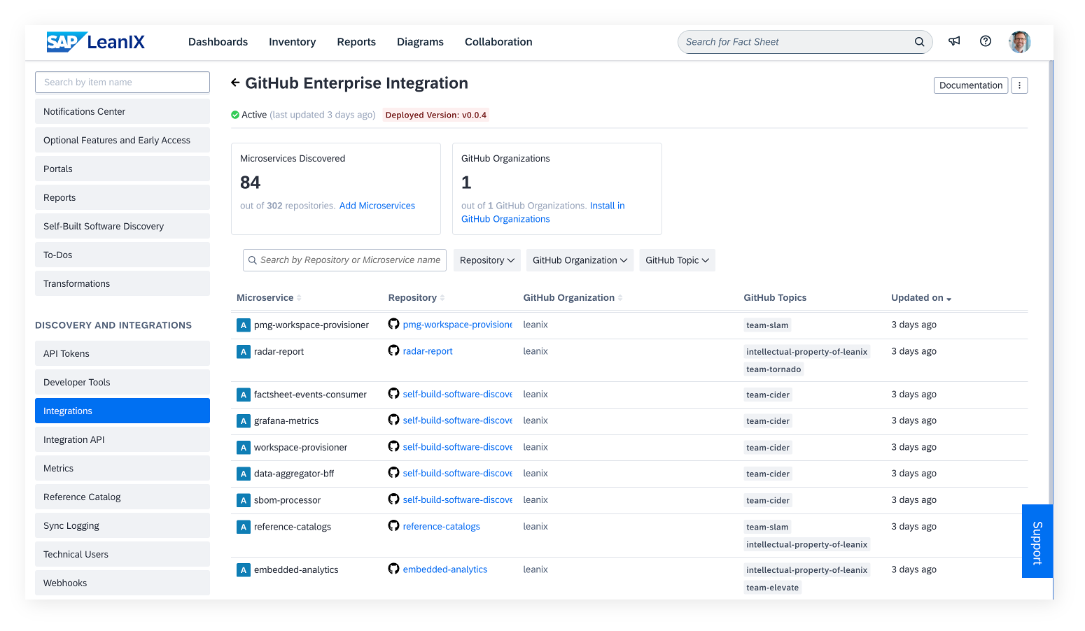Expand the GitHub Organization filter dropdown
Screen dimensions: 1085x631
pos(580,260)
